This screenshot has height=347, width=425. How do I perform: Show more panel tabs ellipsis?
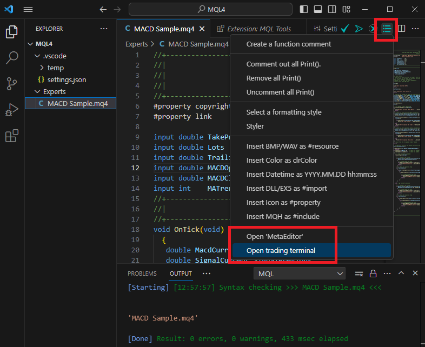(207, 273)
